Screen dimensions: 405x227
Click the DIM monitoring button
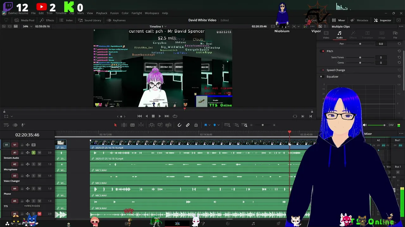(x=391, y=125)
